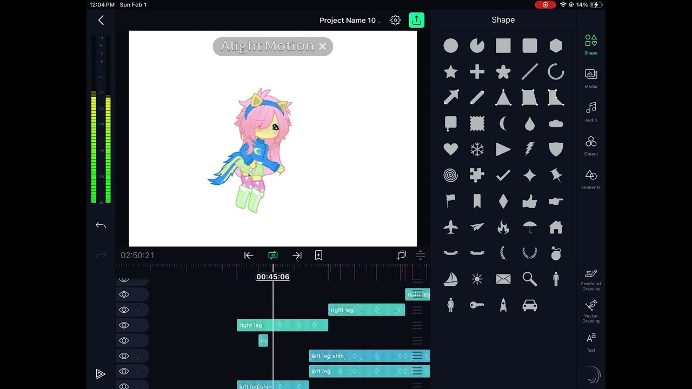This screenshot has width=692, height=389.
Task: Add the checkmark shape
Action: click(503, 175)
